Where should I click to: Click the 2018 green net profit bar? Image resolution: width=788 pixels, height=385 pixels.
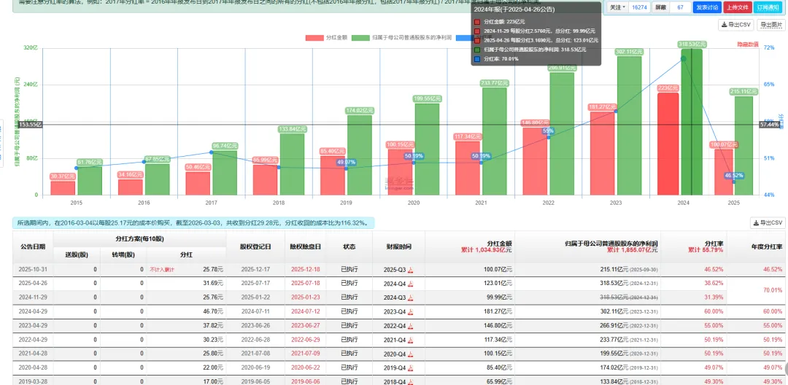point(292,164)
